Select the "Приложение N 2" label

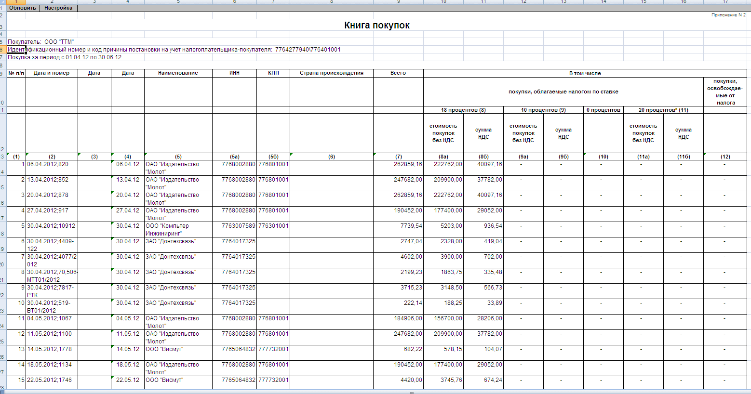[728, 15]
